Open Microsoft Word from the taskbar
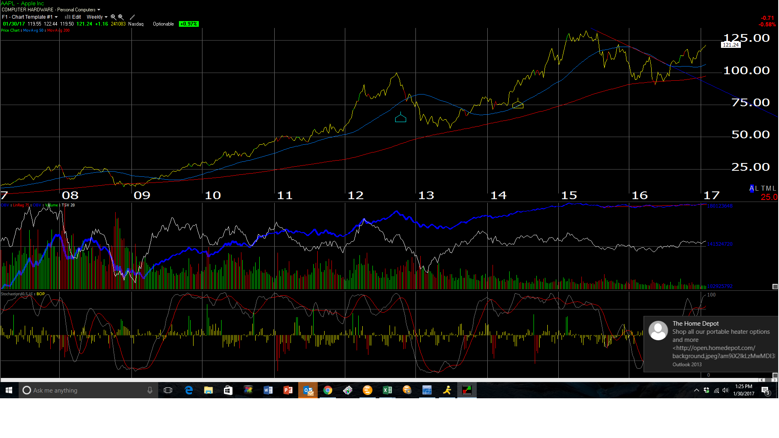 click(x=268, y=390)
